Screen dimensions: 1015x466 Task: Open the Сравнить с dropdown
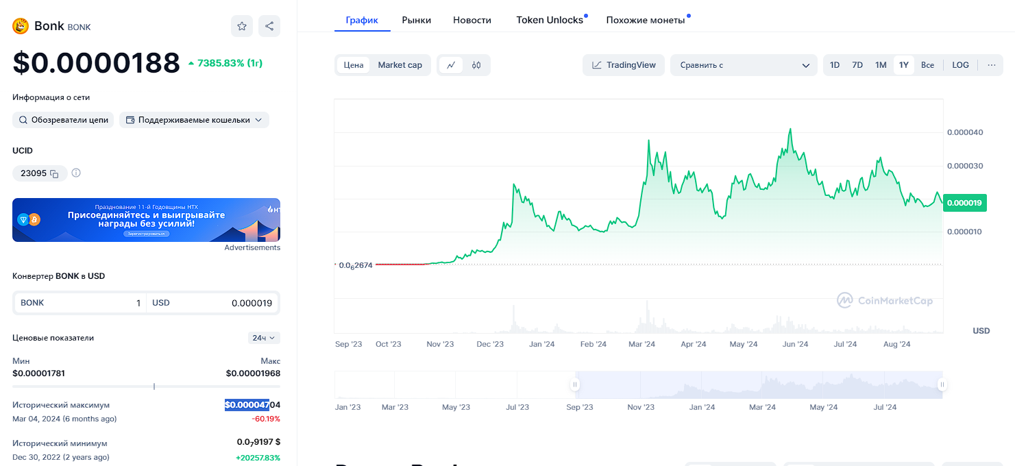[744, 65]
